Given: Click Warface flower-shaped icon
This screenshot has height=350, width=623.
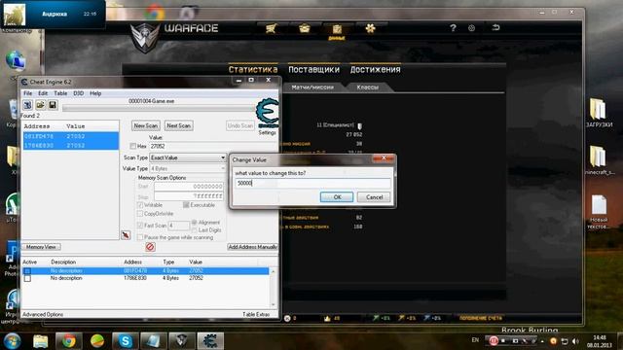Looking at the screenshot, I should pyautogui.click(x=370, y=28).
